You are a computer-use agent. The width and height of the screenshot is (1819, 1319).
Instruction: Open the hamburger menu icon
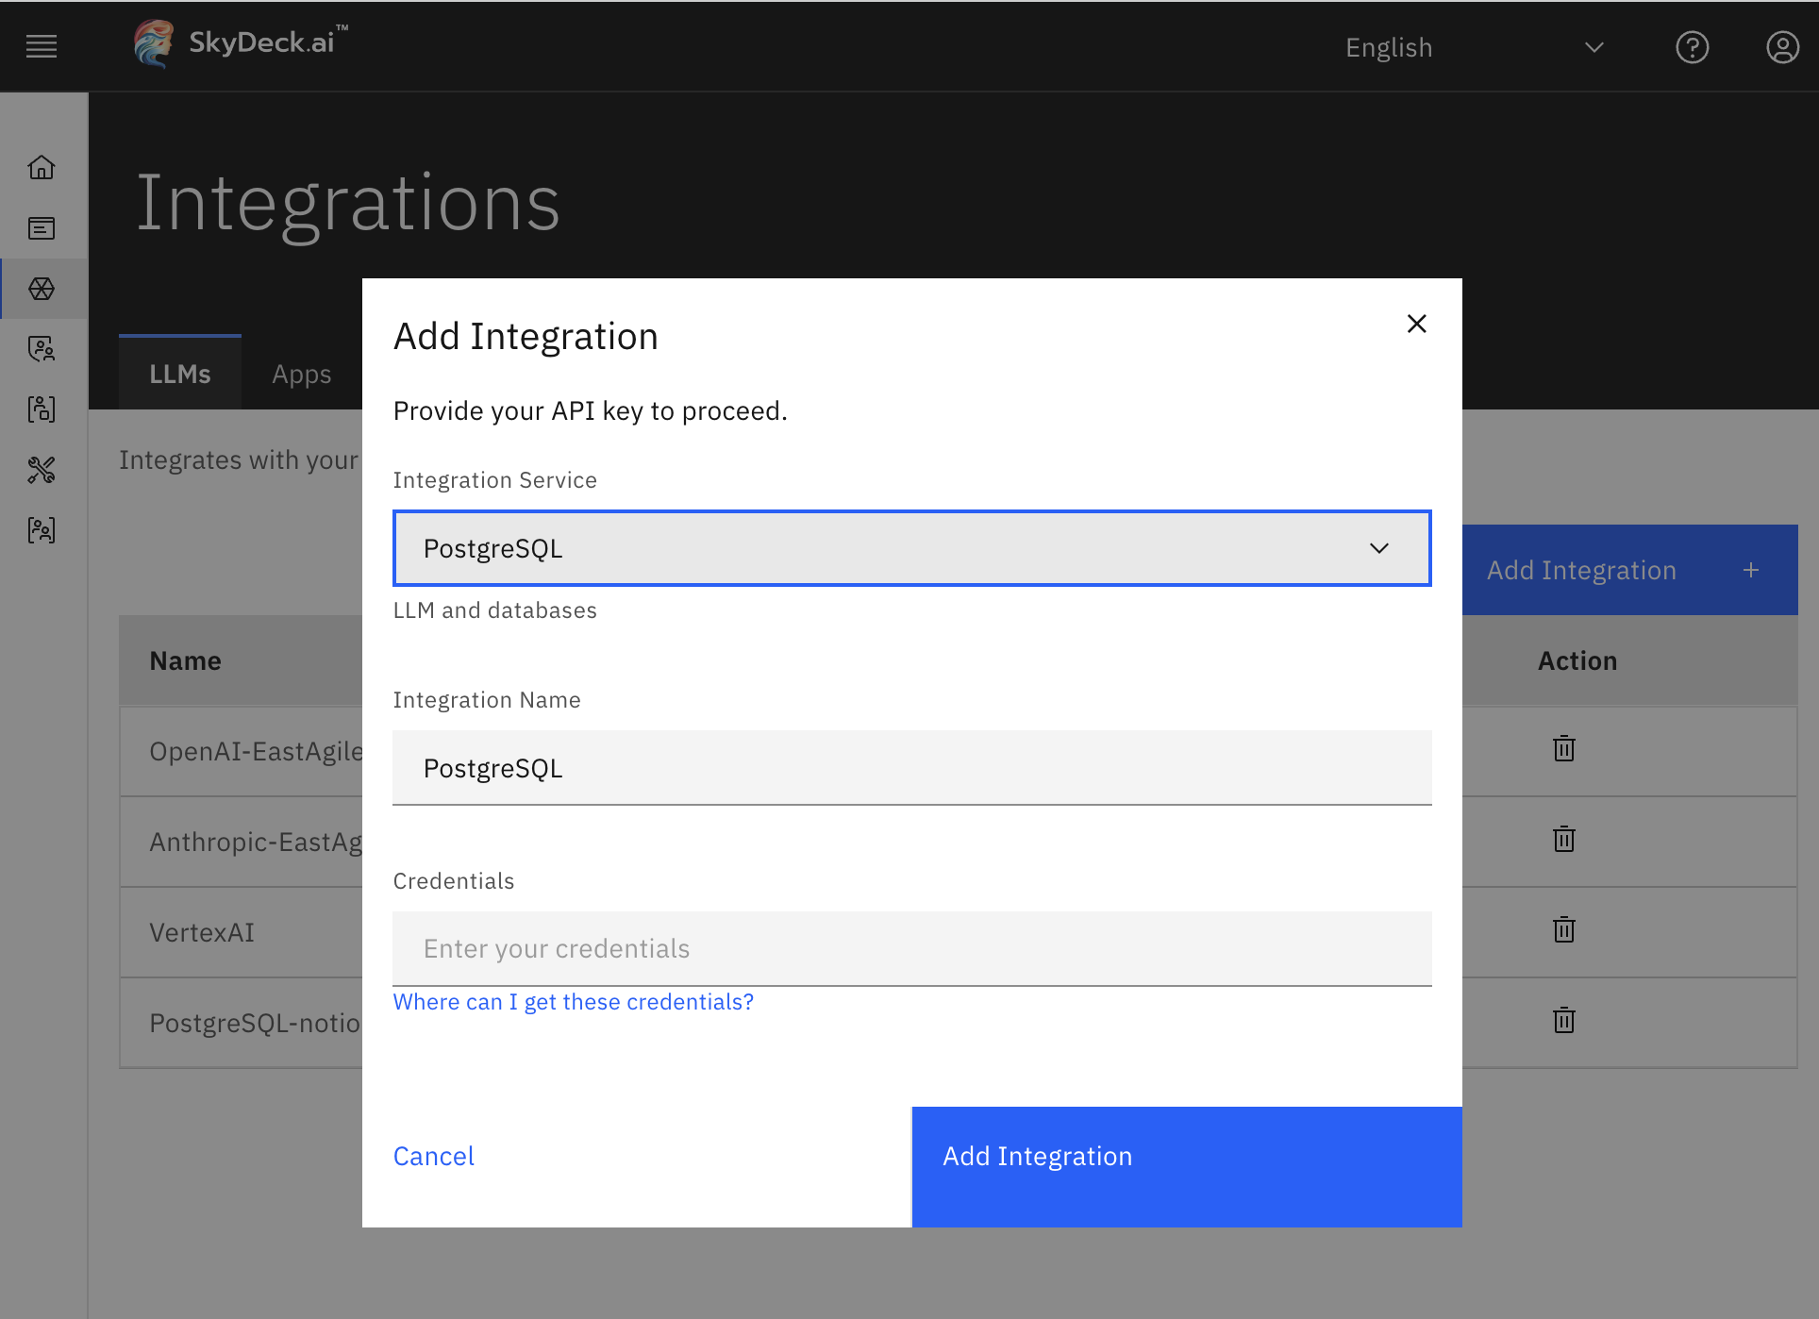tap(42, 46)
